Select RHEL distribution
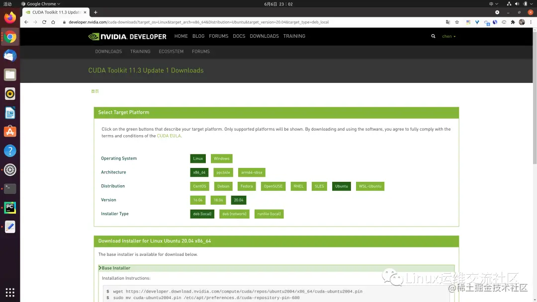Viewport: 537px width, 302px height. click(299, 186)
